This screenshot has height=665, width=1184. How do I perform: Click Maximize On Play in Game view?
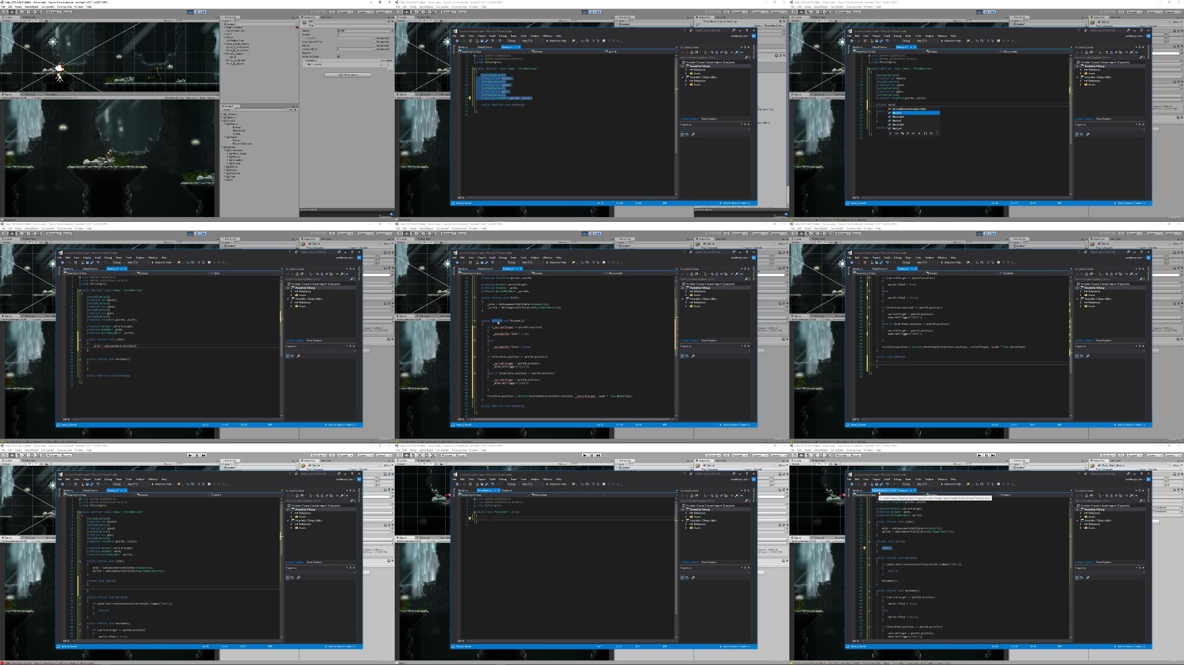click(x=174, y=97)
